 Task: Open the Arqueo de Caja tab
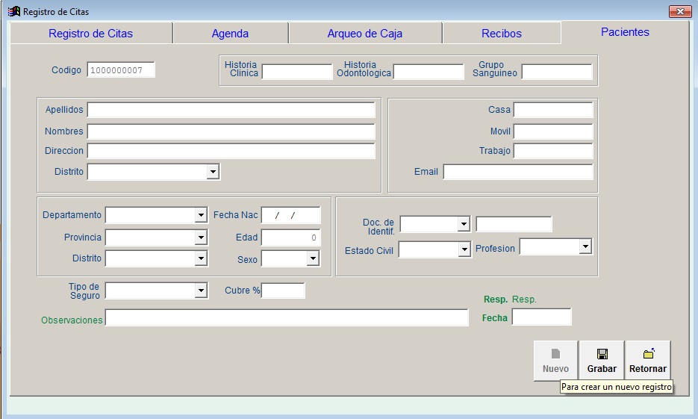[364, 34]
